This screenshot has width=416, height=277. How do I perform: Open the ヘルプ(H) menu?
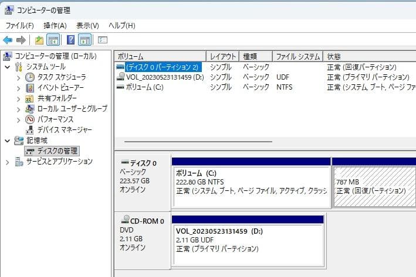coord(122,26)
